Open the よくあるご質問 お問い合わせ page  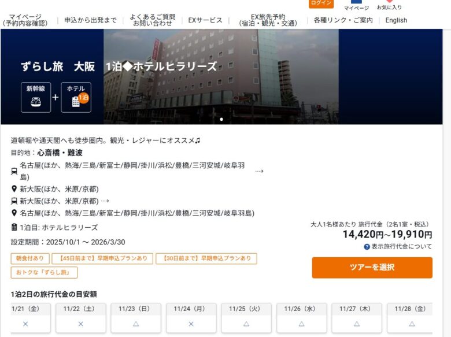(152, 20)
